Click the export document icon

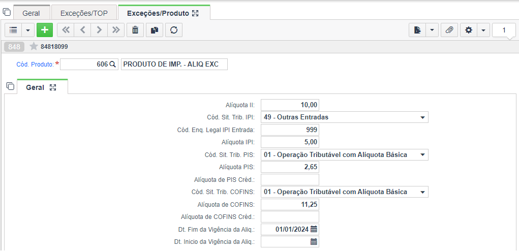click(418, 30)
